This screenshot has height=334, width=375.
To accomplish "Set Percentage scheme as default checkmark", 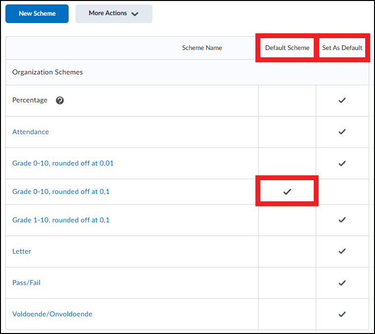I will tap(342, 100).
